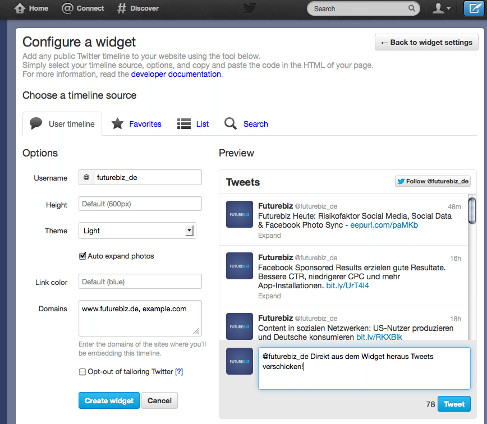Open the user account profile menu
The width and height of the screenshot is (487, 424).
point(441,8)
